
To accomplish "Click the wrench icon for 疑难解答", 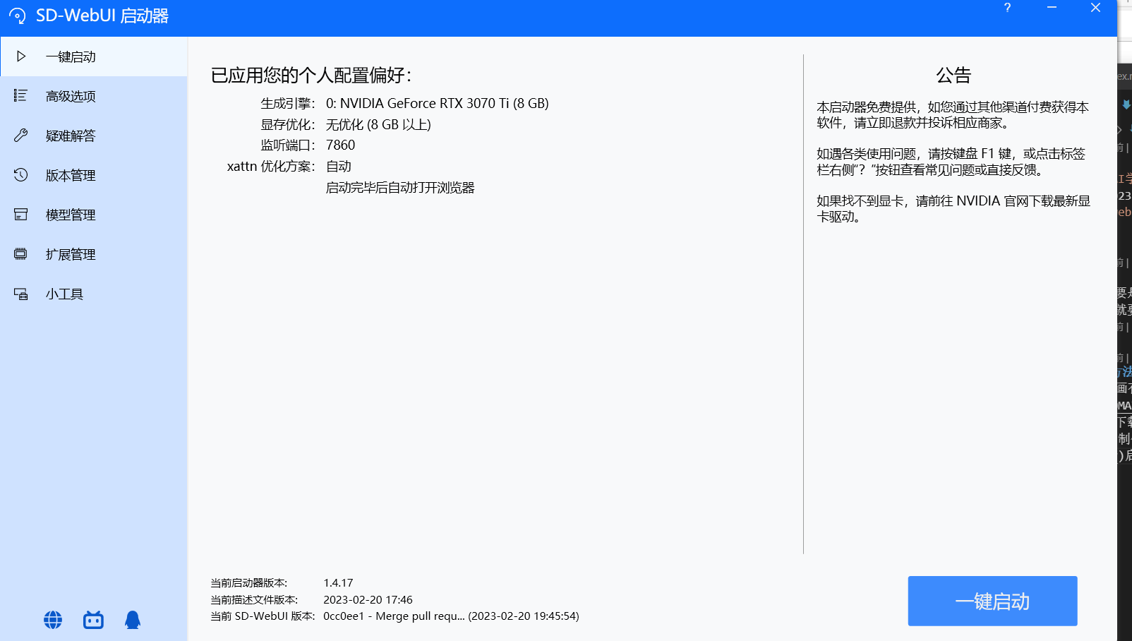I will click(x=19, y=136).
